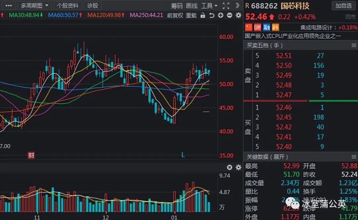Open volume panel settings gear
The width and height of the screenshot is (358, 220).
(238, 168)
